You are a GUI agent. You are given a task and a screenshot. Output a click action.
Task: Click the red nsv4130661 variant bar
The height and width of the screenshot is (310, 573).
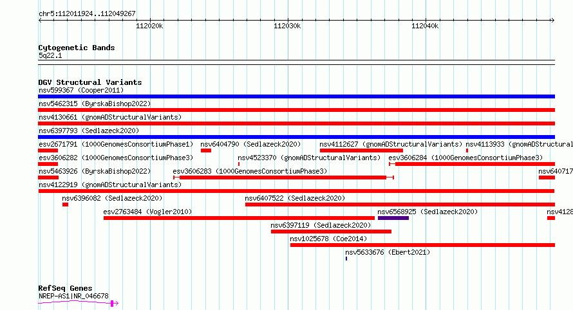pos(296,123)
